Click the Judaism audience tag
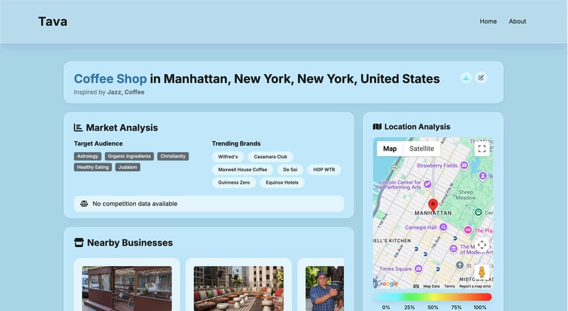 pyautogui.click(x=128, y=167)
